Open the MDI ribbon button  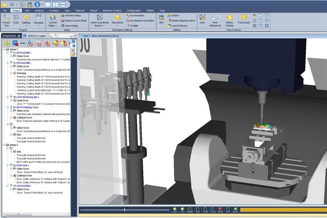pyautogui.click(x=161, y=19)
